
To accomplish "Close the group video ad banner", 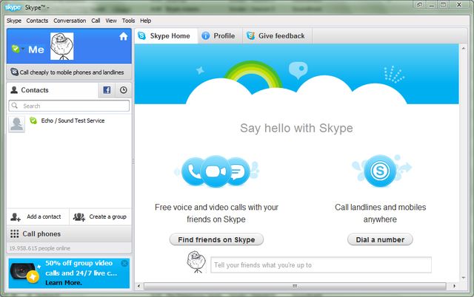I will pos(124,263).
